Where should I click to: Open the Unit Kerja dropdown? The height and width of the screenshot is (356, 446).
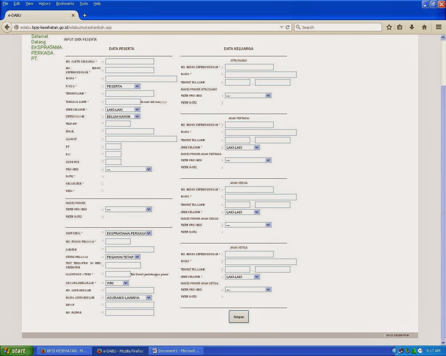129,233
